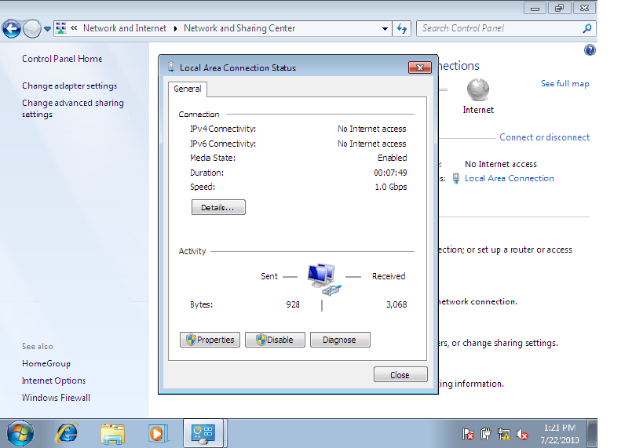Expand the breadcrumb chevron after Network and Internet
643x448 pixels.
click(175, 28)
